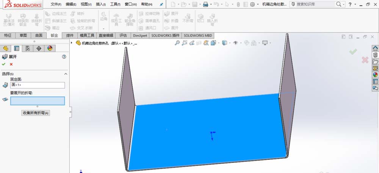Click 收集所有折弯(A) button
Screen dimensions: 379x173
pos(36,113)
